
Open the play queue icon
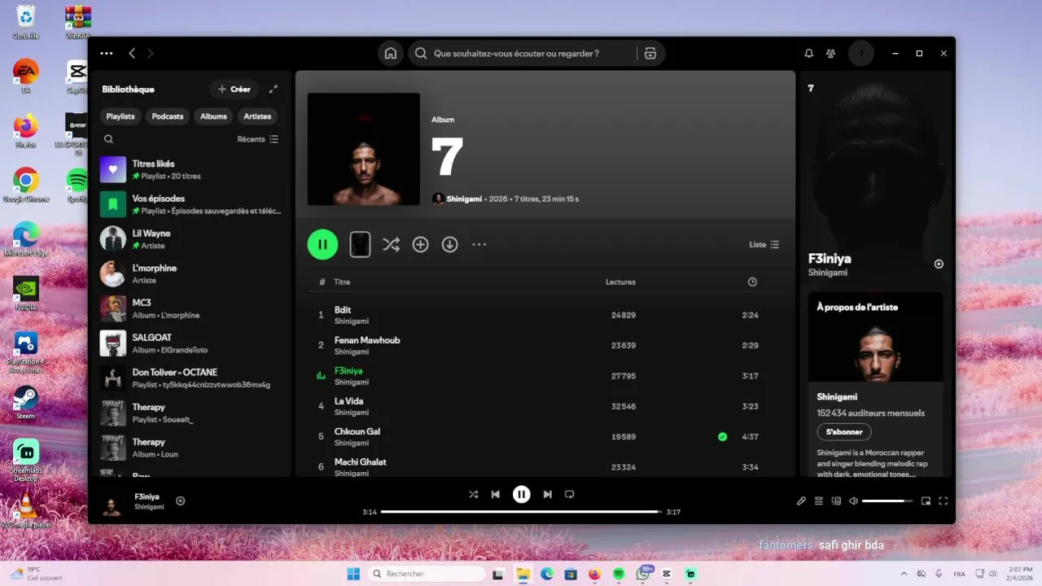click(x=819, y=501)
